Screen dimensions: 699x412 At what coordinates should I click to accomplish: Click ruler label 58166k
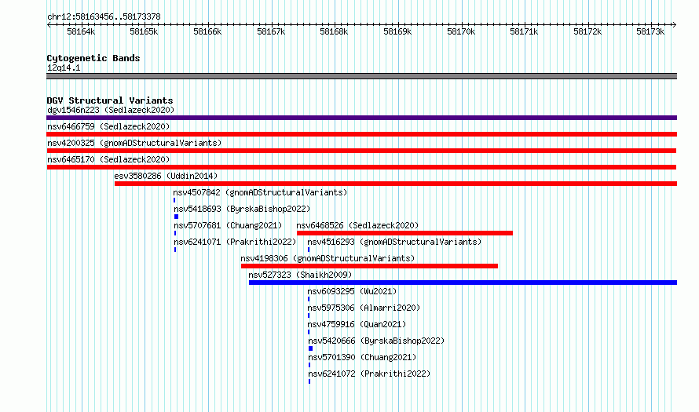[207, 31]
